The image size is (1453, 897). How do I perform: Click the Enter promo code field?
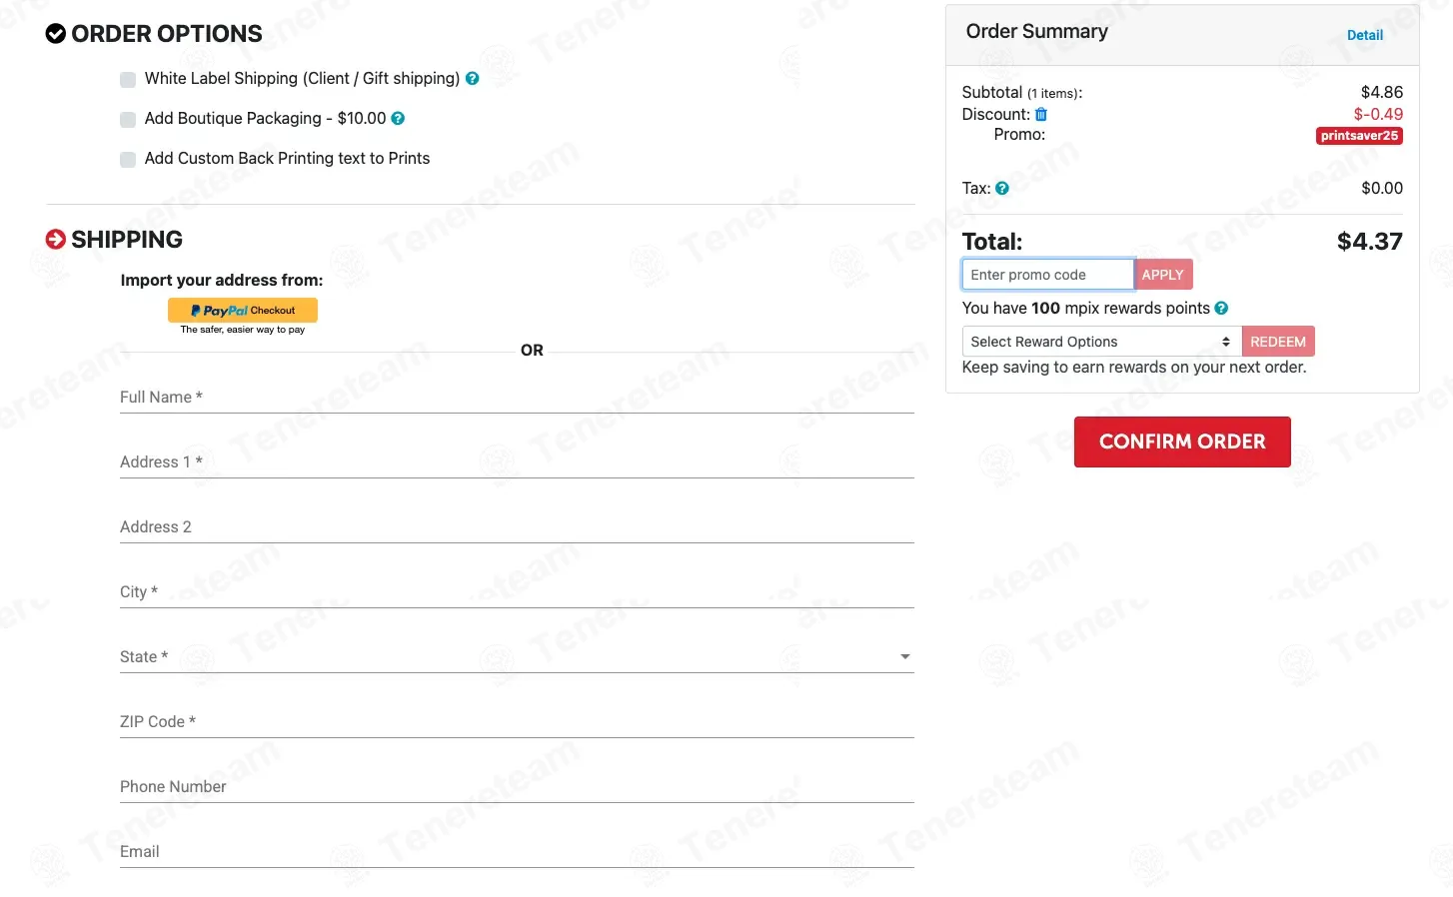1046,275
